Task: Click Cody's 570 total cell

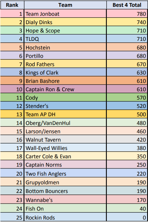Action: click(127, 97)
